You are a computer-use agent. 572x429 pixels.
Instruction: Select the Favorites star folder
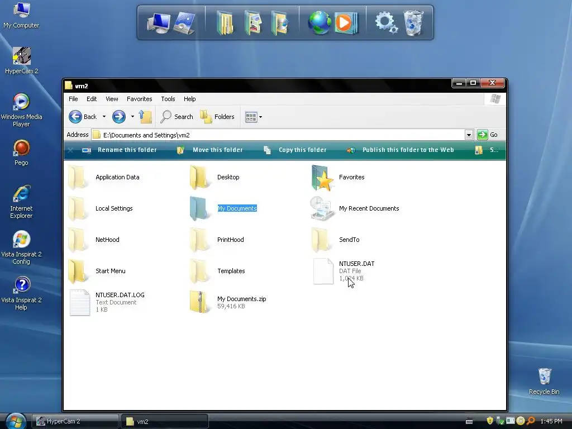(x=338, y=178)
